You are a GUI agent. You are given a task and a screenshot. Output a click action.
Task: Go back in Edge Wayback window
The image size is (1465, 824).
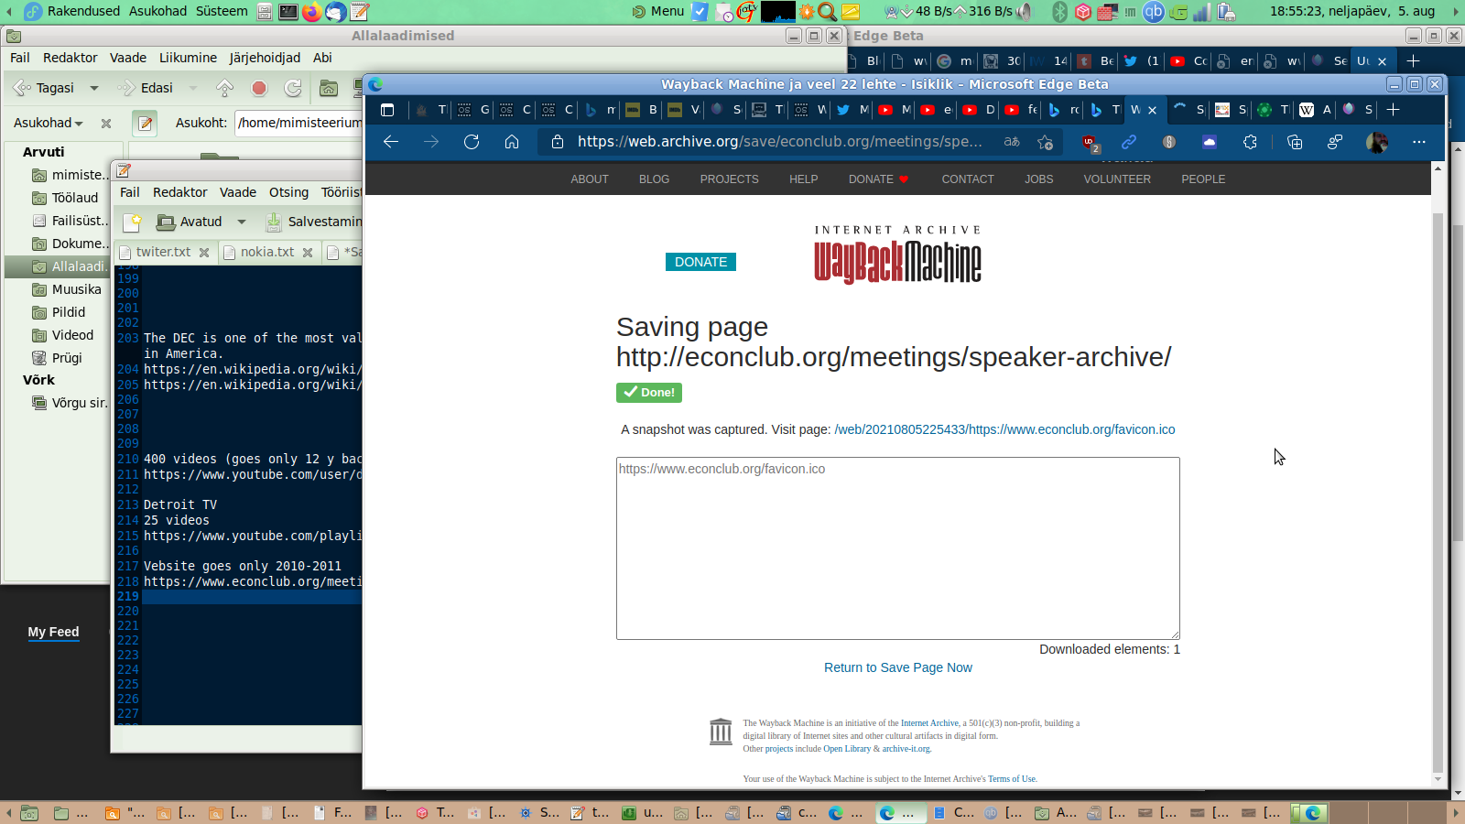point(391,142)
